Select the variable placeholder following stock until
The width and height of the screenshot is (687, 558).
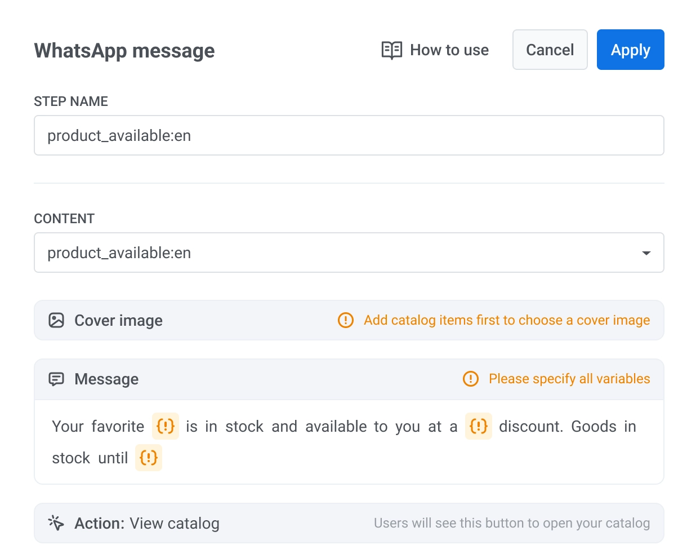(x=148, y=458)
